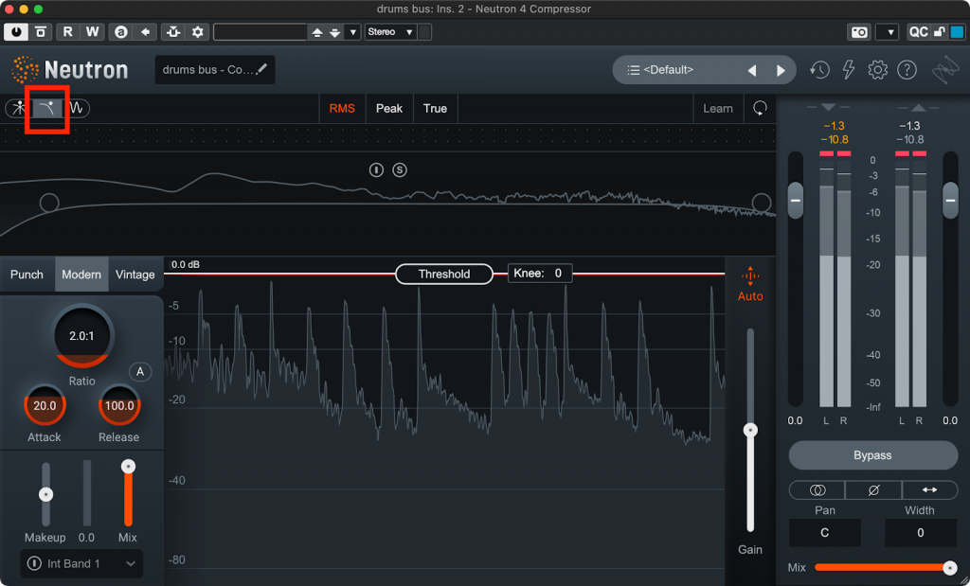This screenshot has width=970, height=586.
Task: Click the Bypass button
Action: (872, 455)
